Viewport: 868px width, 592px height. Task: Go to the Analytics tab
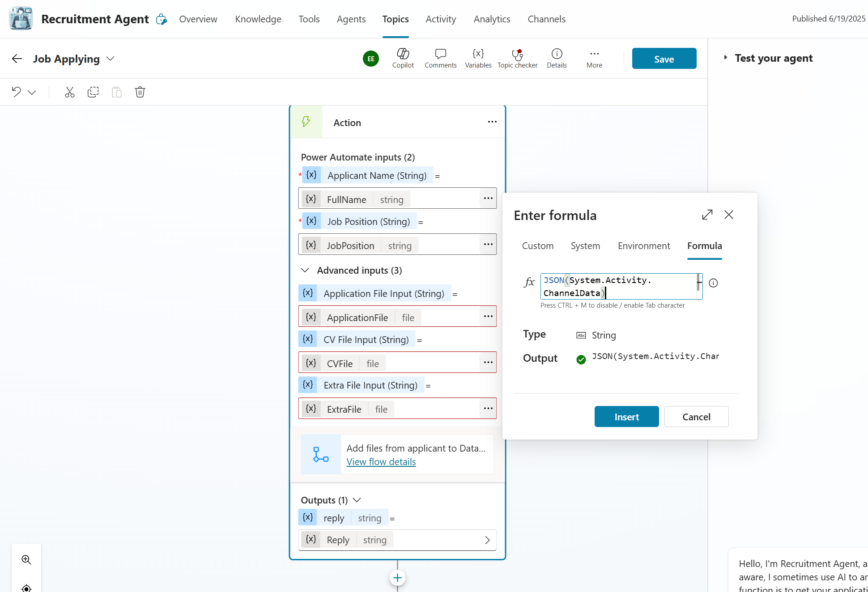tap(492, 19)
